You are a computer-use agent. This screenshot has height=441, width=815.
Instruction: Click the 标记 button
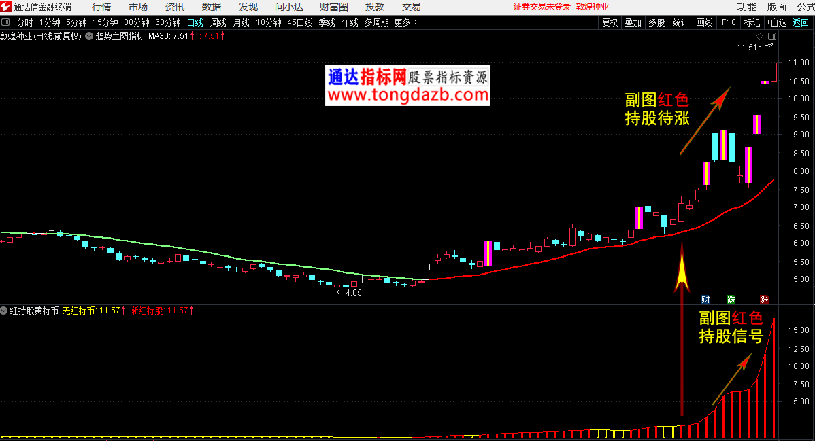(752, 22)
